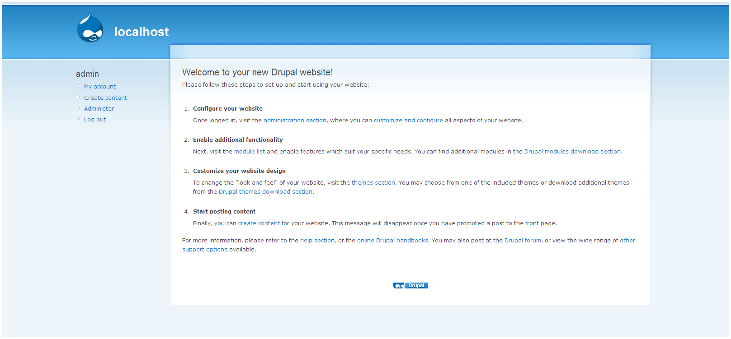Open My account in admin menu

tap(100, 86)
